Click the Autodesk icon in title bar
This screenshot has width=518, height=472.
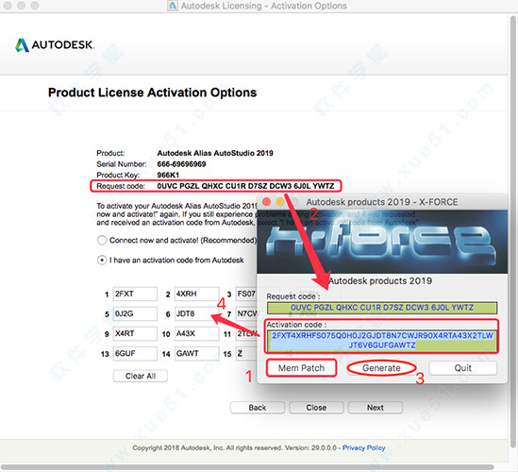[x=173, y=6]
